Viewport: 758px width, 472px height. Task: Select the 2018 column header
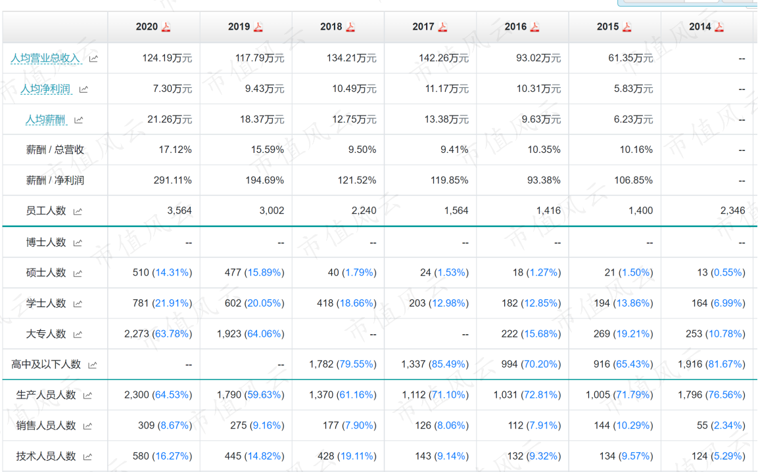[338, 27]
